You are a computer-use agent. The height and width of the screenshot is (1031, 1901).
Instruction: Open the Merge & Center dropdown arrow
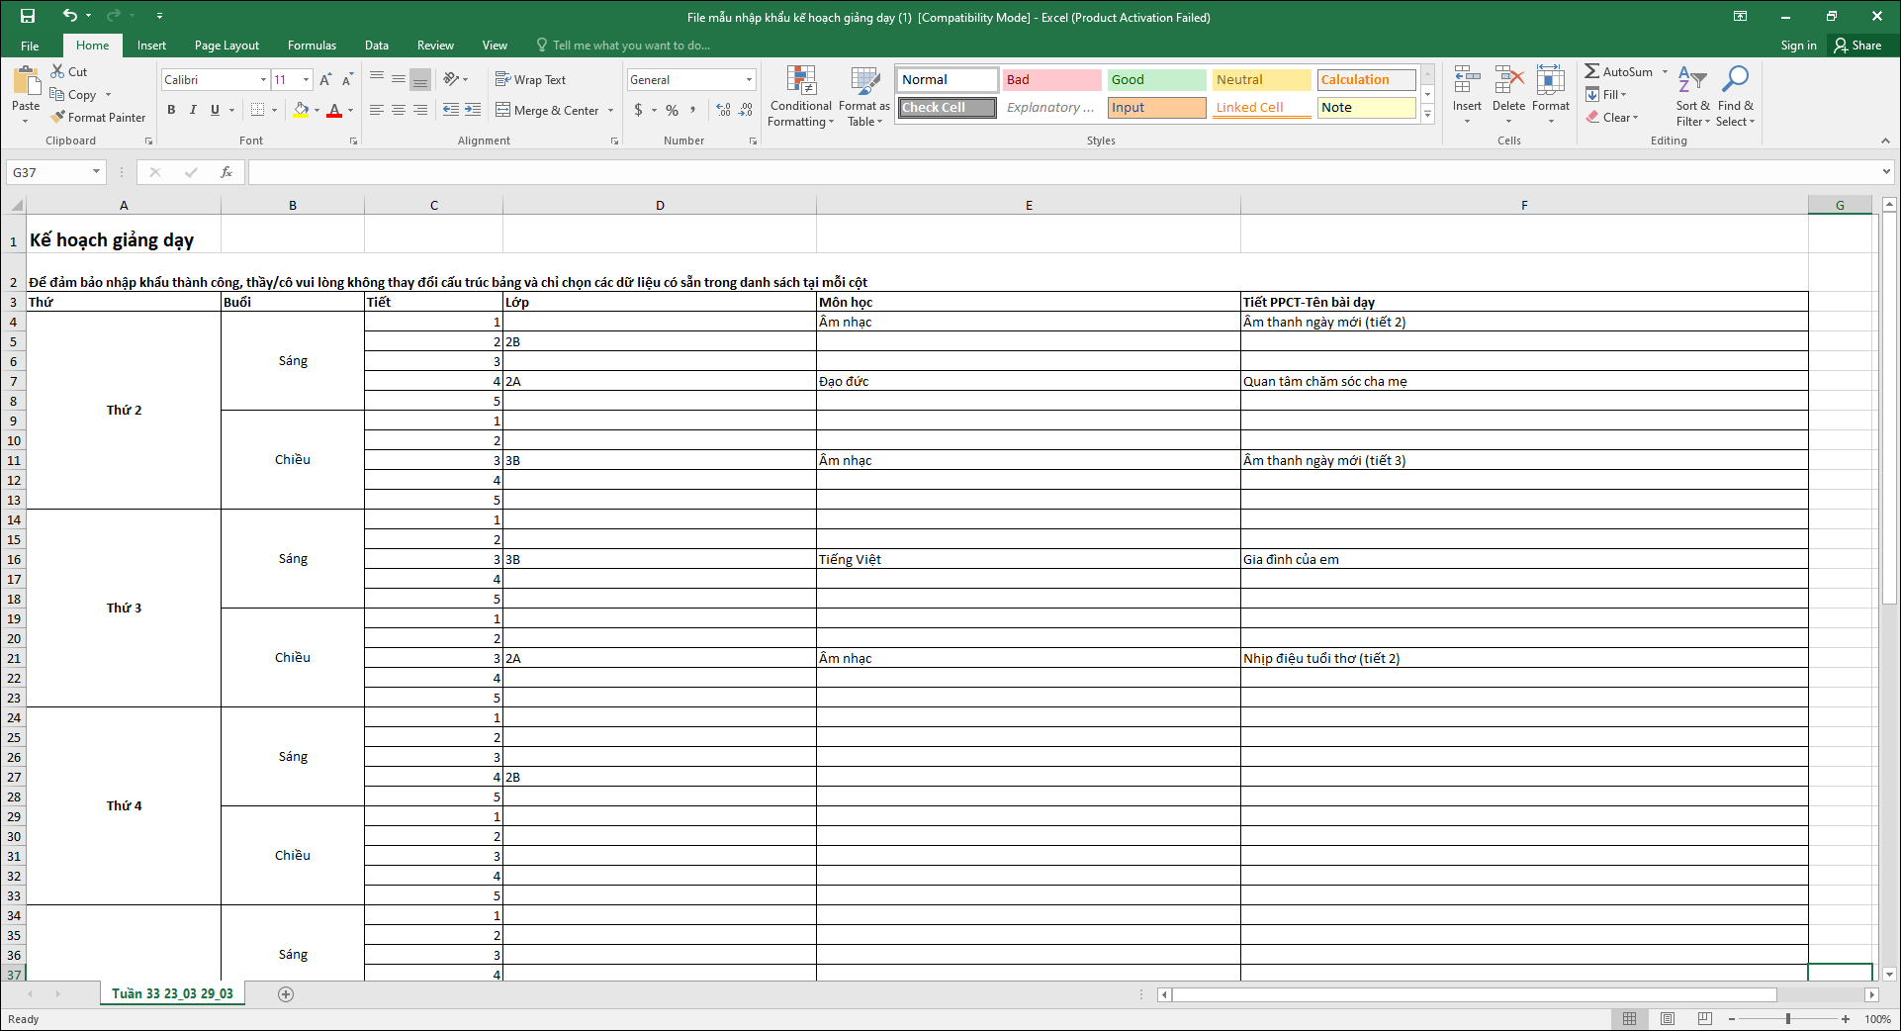611,110
